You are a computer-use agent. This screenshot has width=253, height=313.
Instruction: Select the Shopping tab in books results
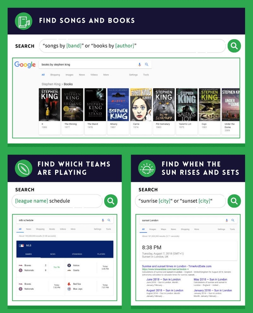click(55, 75)
